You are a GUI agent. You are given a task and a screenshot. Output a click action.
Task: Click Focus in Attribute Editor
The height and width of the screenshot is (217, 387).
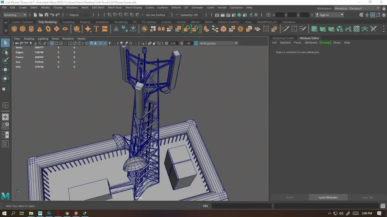pos(298,42)
